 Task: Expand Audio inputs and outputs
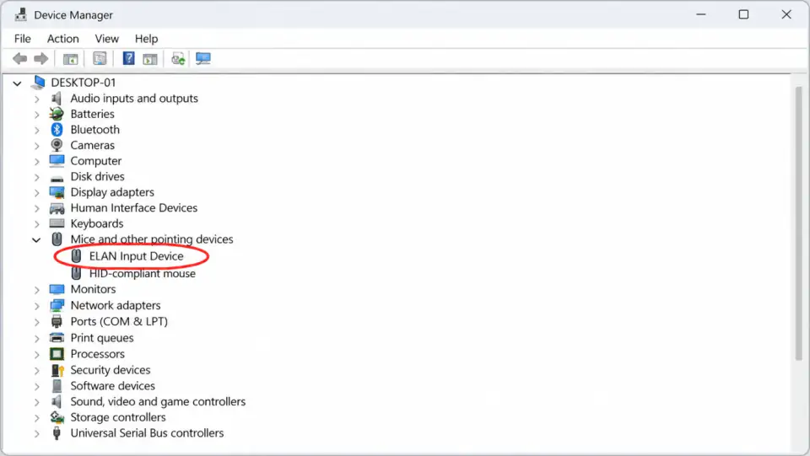36,99
